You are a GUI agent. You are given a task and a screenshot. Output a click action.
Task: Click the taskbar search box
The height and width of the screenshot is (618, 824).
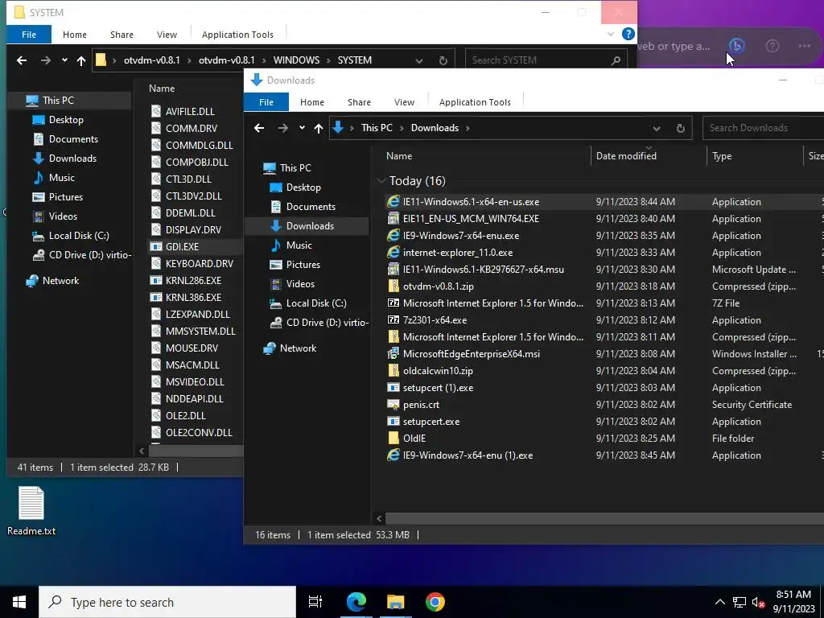point(167,602)
